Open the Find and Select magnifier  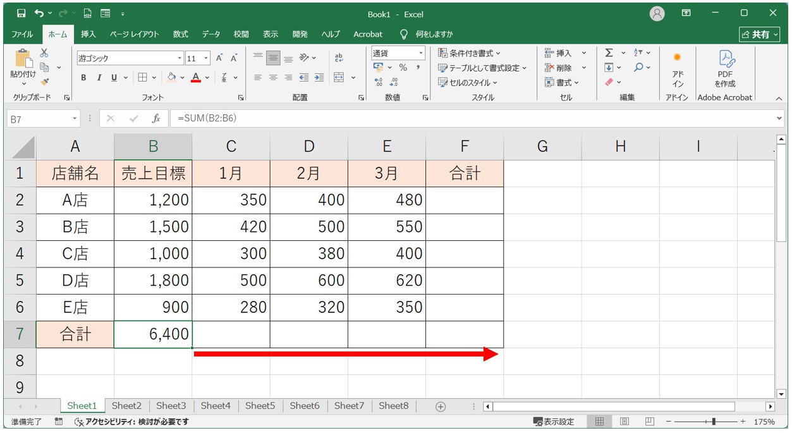click(638, 67)
